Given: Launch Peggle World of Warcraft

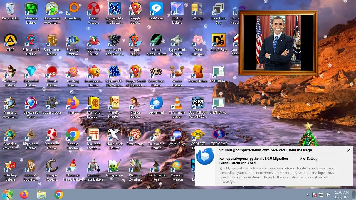Looking at the screenshot, I should pos(135,76).
